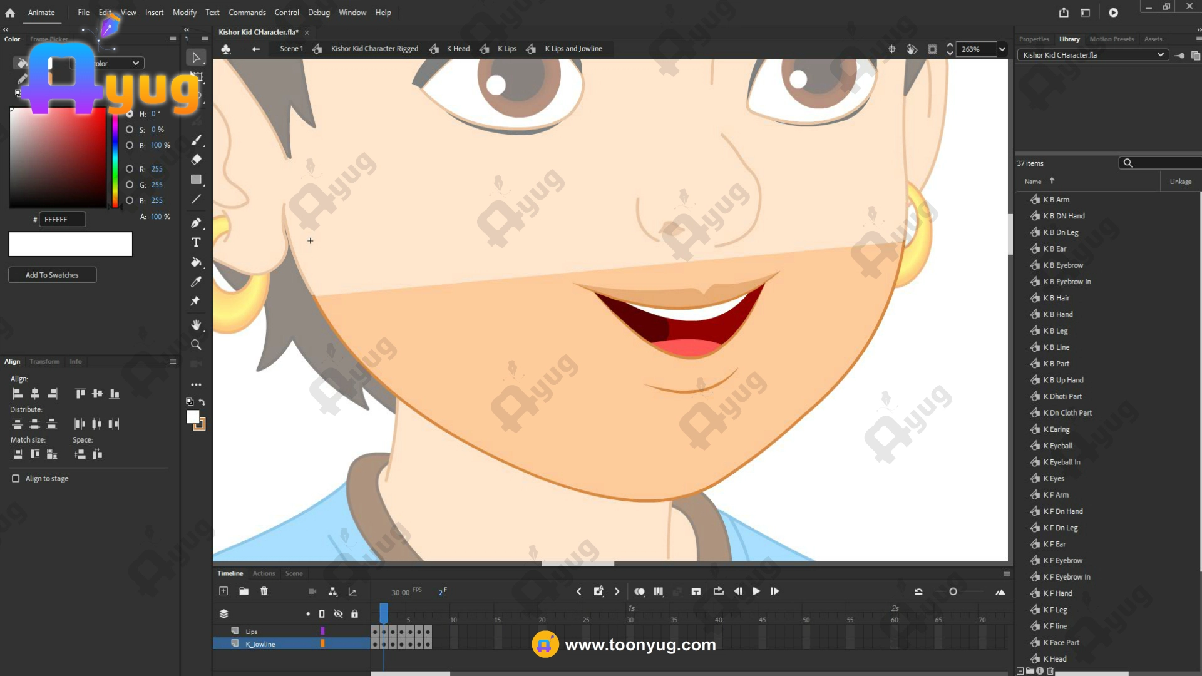Enable Align to stage checkbox

click(16, 479)
